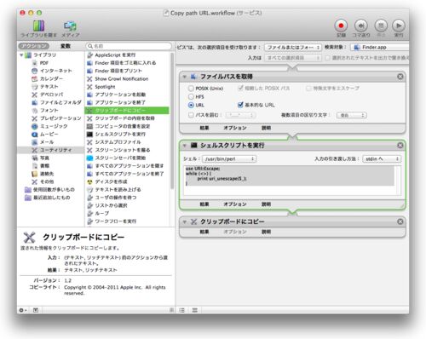Show the workflow variables view icon
The width and height of the screenshot is (426, 339).
pyautogui.click(x=195, y=310)
